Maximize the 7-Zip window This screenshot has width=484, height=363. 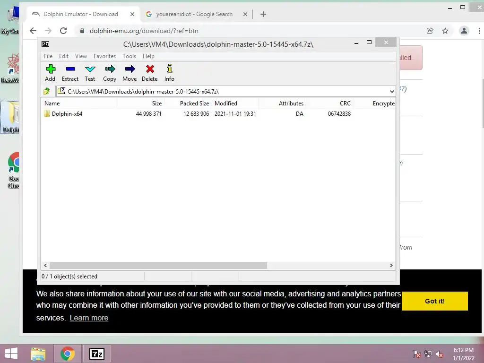(369, 43)
